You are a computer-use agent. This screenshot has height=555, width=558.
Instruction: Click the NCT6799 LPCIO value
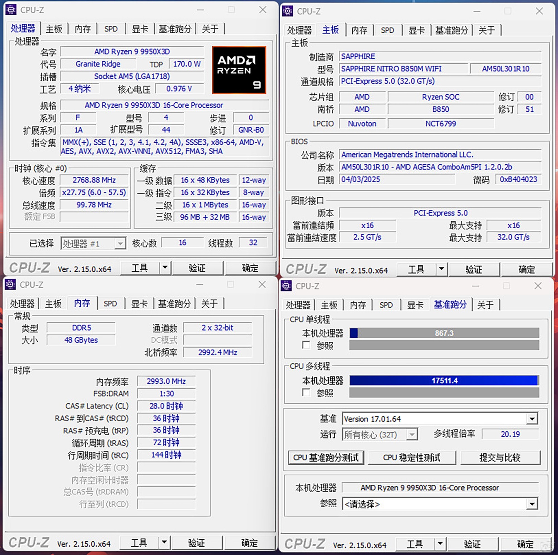point(441,124)
